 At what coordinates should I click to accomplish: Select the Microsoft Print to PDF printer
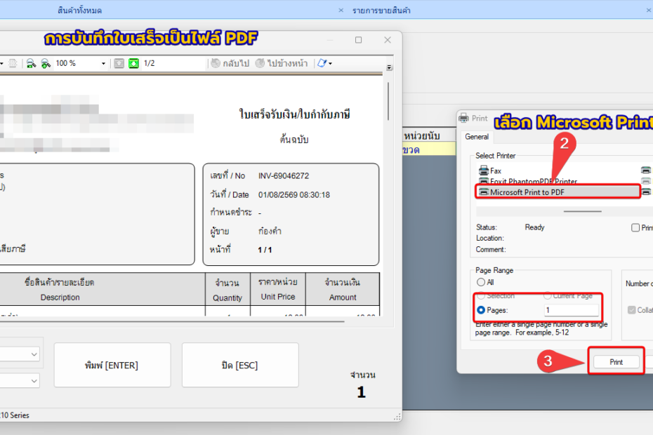point(558,192)
